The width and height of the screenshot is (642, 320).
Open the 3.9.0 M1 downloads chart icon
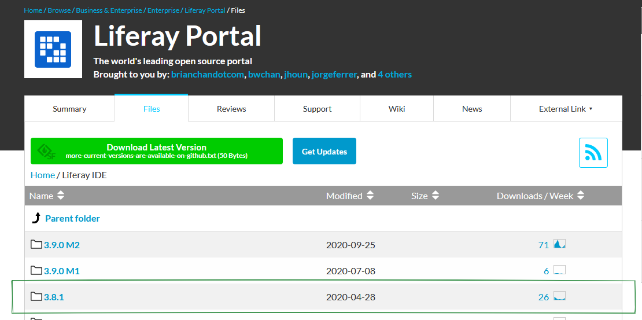(559, 270)
